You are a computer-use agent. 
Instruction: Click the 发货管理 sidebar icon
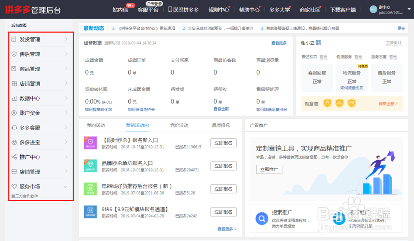pos(14,39)
